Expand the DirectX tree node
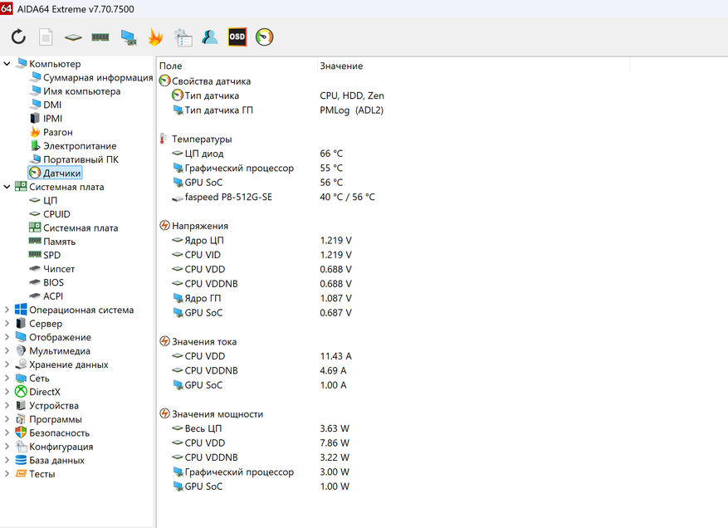 (7, 392)
